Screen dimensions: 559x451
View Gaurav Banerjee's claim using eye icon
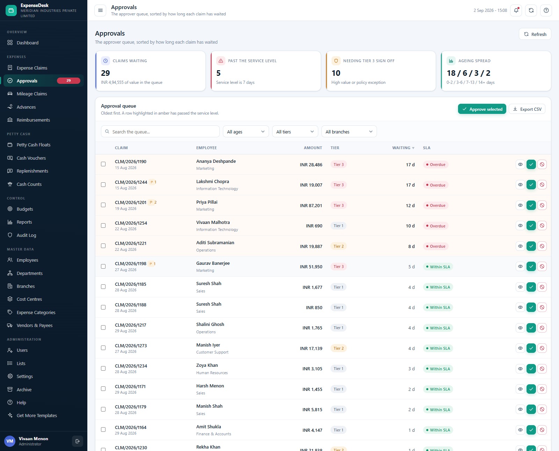(520, 267)
